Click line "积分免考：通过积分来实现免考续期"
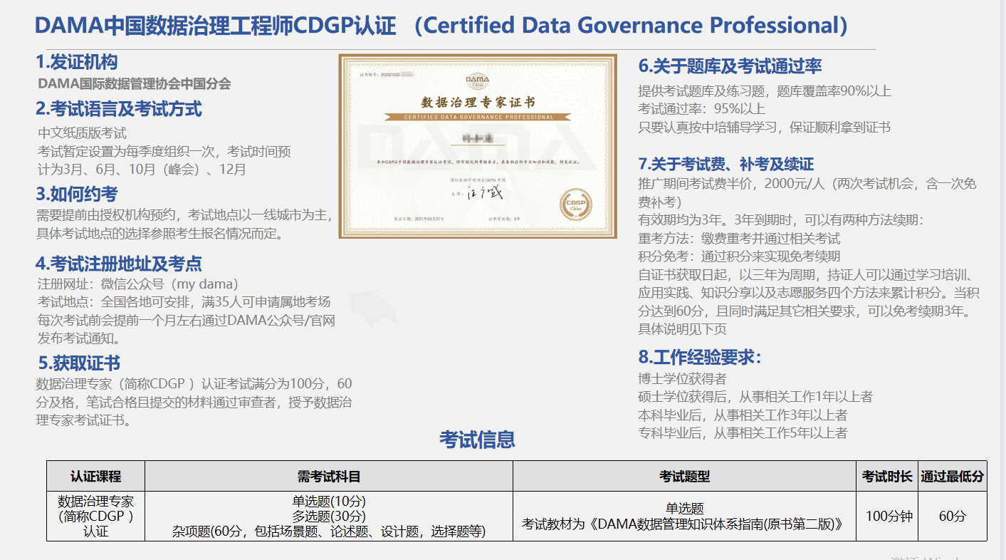Screen dimensions: 1006x560 tap(739, 256)
